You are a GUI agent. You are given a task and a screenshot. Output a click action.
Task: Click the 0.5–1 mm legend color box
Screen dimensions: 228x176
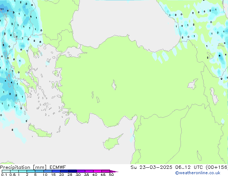pyautogui.click(x=14, y=171)
